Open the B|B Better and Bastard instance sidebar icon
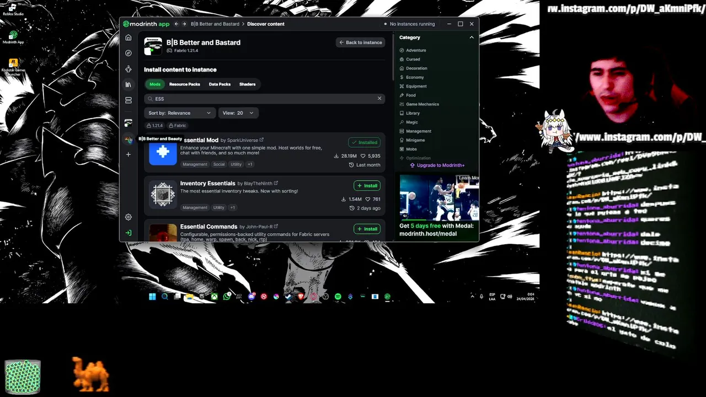The height and width of the screenshot is (397, 706). 129,123
